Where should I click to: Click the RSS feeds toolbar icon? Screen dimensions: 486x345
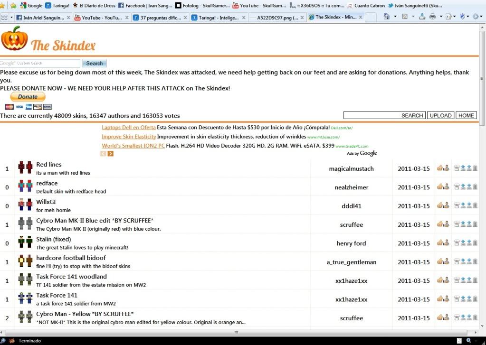point(404,17)
